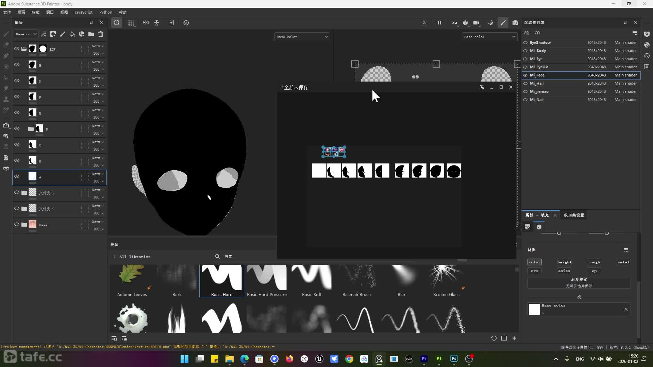The image size is (653, 367).
Task: Enable the height material channel button
Action: (564, 262)
